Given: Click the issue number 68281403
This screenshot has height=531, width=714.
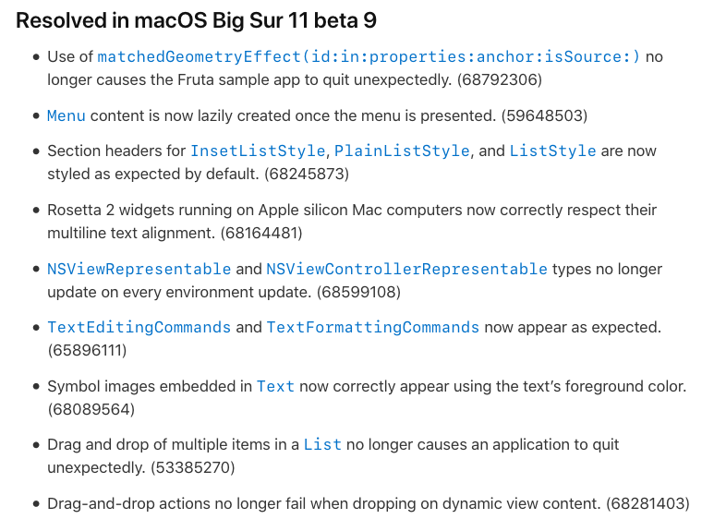Looking at the screenshot, I should 647,503.
